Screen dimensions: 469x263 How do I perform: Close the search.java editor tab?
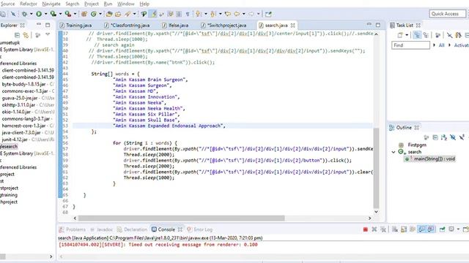(293, 26)
